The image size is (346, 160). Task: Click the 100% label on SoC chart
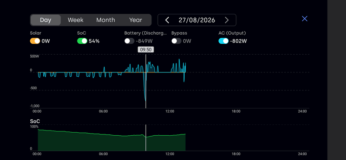(34, 127)
